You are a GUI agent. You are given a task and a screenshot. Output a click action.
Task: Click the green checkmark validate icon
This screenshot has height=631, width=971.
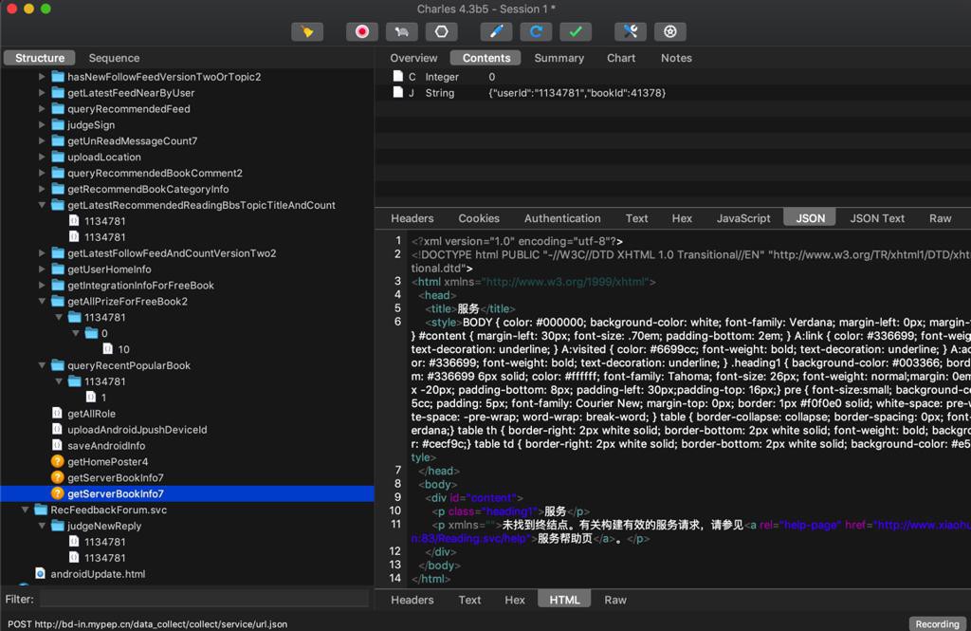tap(575, 31)
